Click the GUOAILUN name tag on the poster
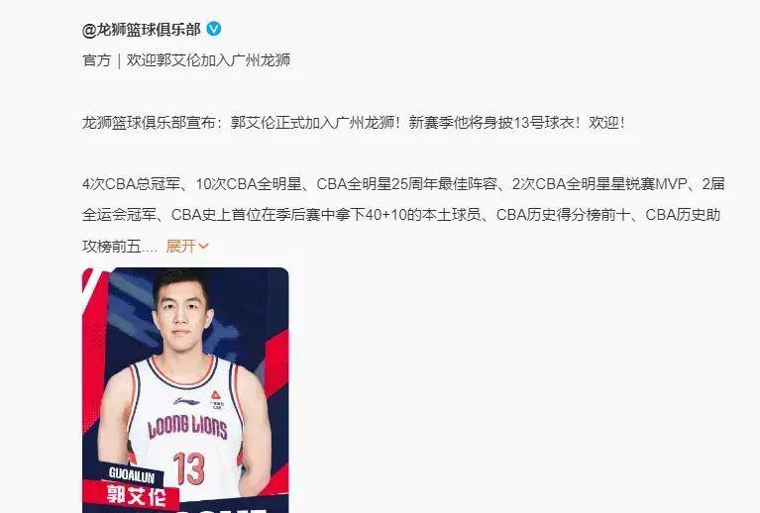 (132, 474)
